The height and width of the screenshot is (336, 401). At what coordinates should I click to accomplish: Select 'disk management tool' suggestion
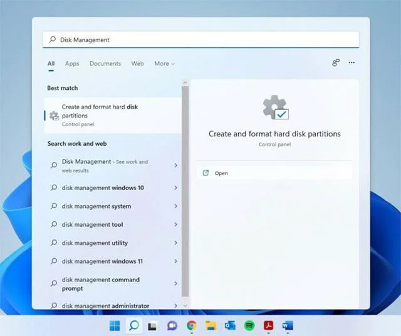(113, 224)
